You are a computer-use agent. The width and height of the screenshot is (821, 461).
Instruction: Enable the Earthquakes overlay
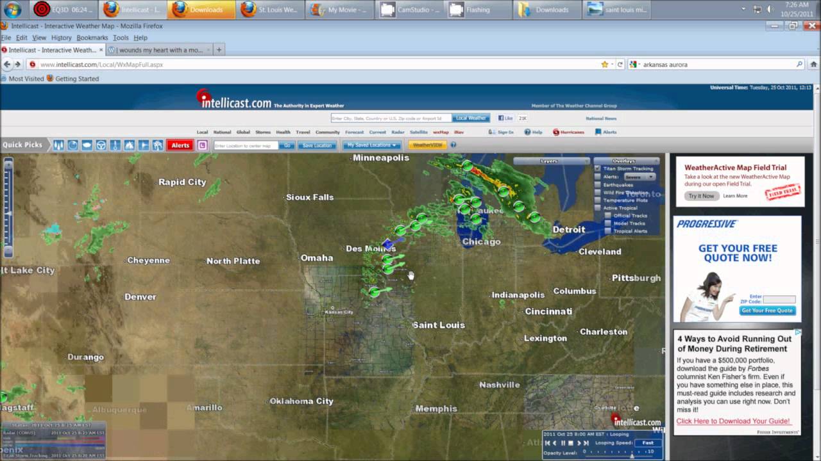[597, 184]
